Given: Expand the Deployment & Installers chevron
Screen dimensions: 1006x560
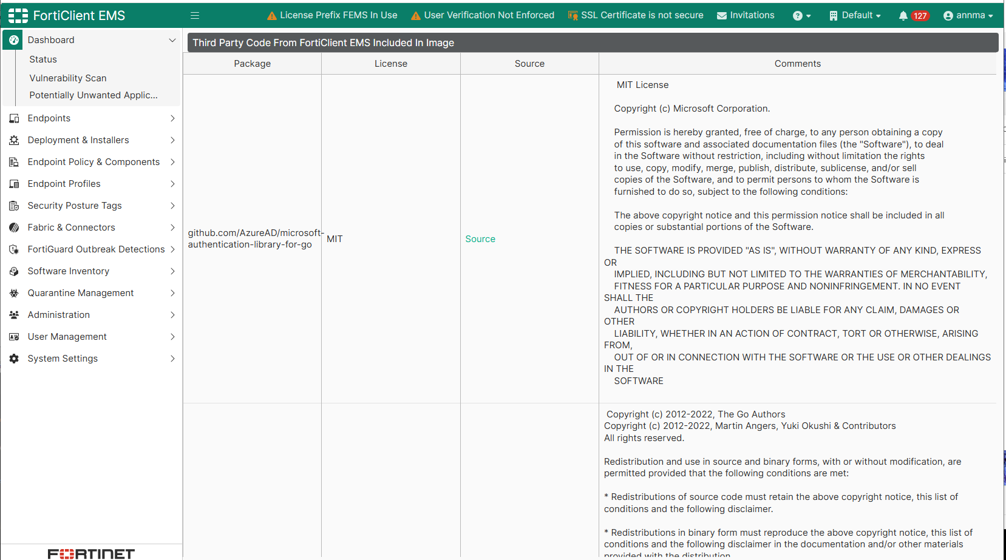Looking at the screenshot, I should pyautogui.click(x=172, y=140).
